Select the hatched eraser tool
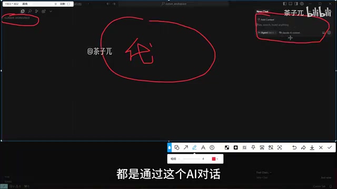337x189 pixels. (x=244, y=148)
